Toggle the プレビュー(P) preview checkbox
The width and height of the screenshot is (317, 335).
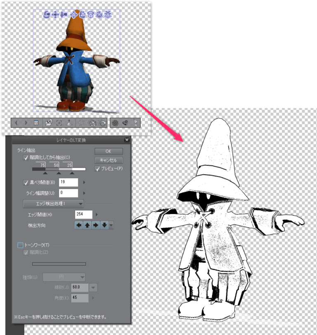pyautogui.click(x=97, y=169)
